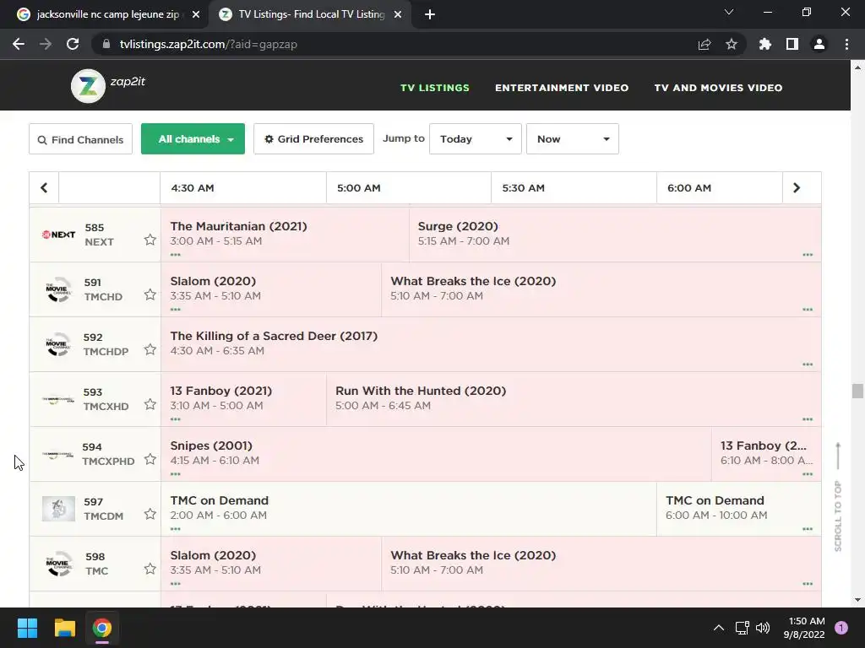The height and width of the screenshot is (648, 865).
Task: Favorite channel 585 NEXT with star
Action: [150, 240]
